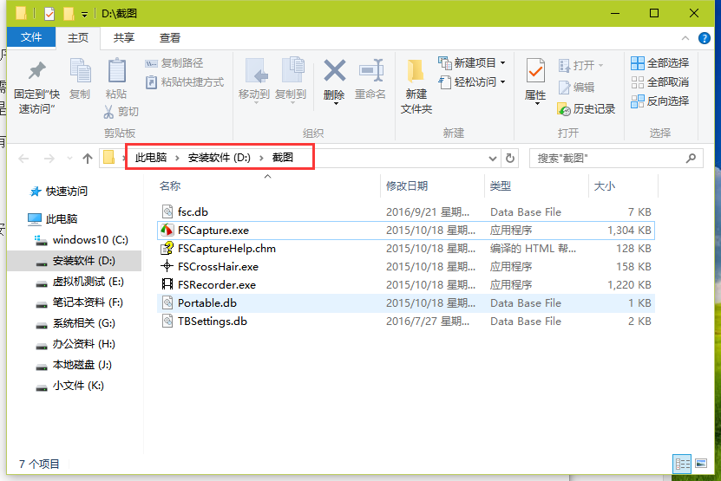Select windows10 (C:) drive in sidebar
721x481 pixels.
click(89, 239)
